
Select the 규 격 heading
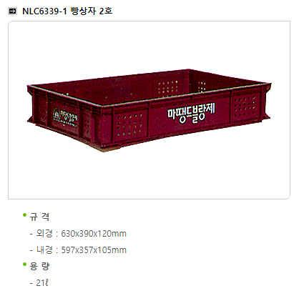pyautogui.click(x=39, y=217)
